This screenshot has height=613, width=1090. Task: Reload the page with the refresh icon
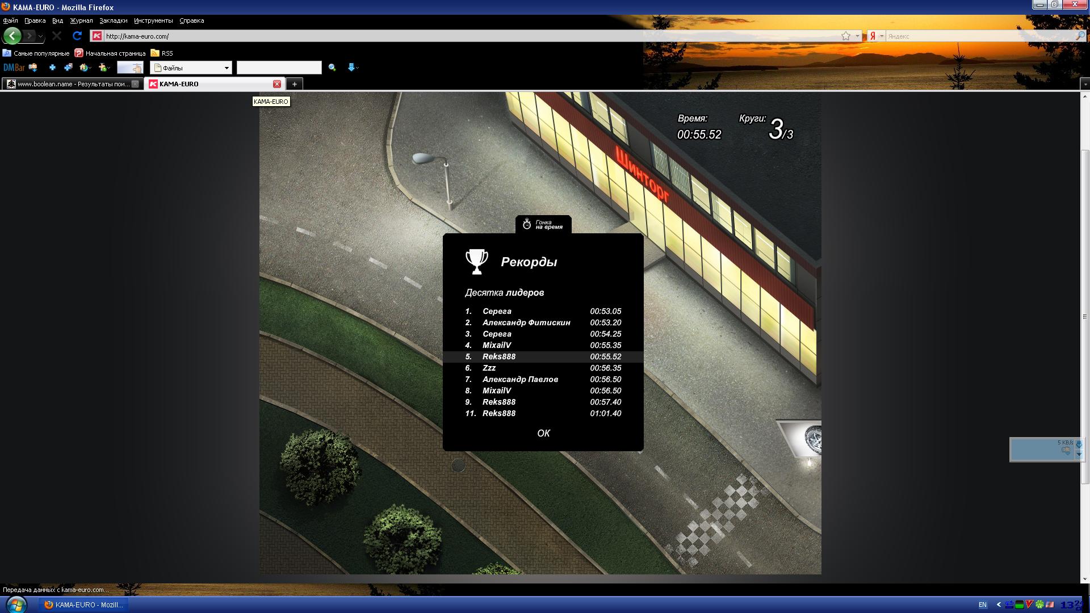(77, 36)
